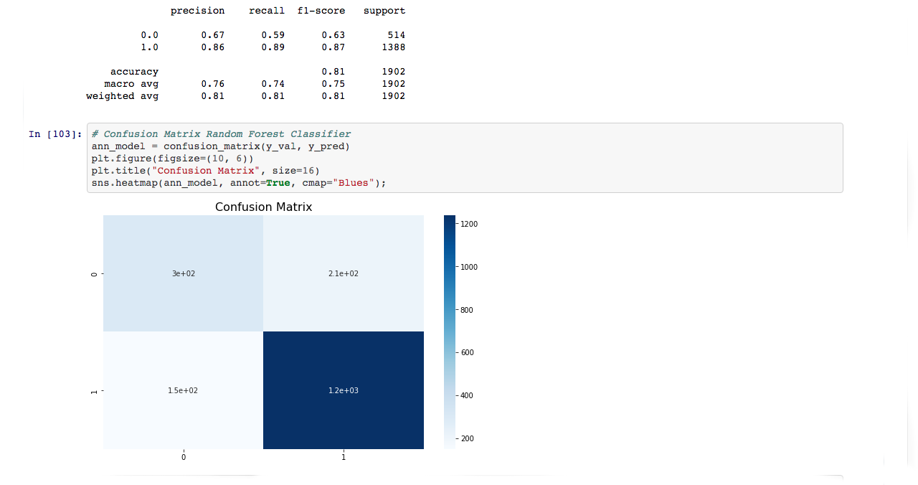
Task: Click the heatmap colorbar gradient
Action: (448, 330)
